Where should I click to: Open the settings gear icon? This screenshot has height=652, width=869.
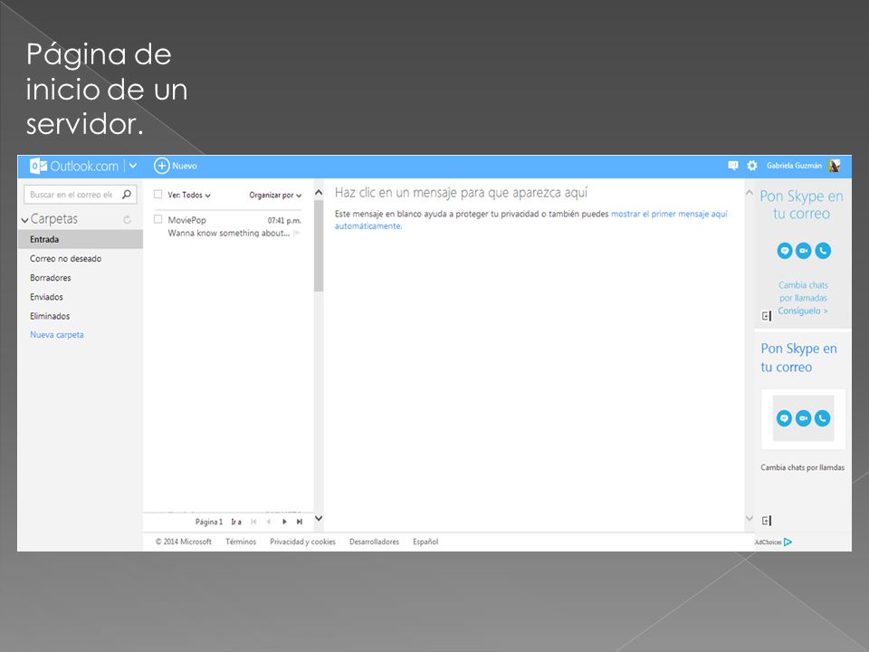pyautogui.click(x=752, y=165)
